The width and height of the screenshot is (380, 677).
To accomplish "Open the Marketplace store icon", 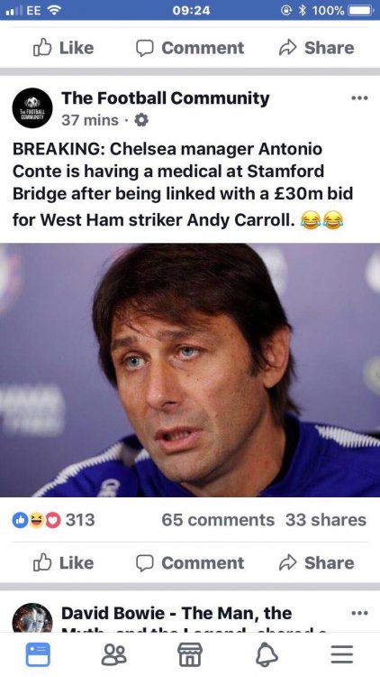I will (x=190, y=654).
